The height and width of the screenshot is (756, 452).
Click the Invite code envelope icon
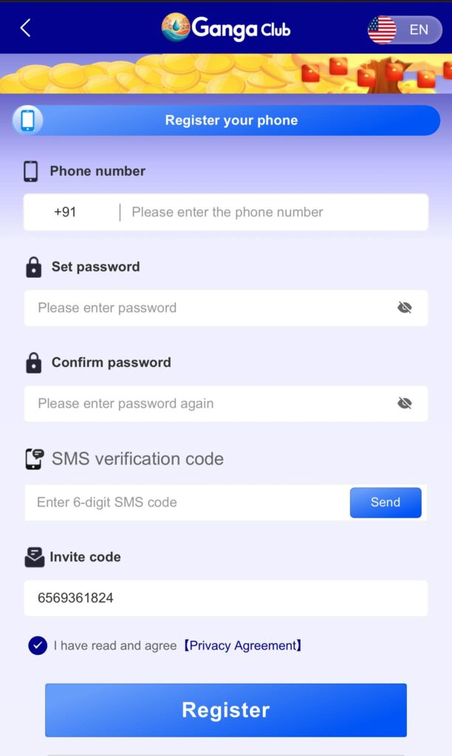point(34,557)
